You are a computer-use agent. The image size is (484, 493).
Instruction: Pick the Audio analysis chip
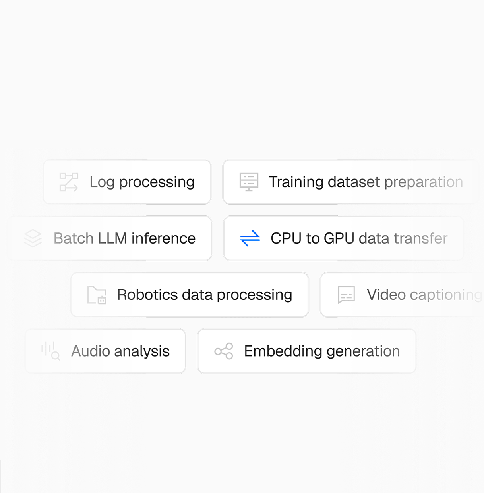click(105, 351)
